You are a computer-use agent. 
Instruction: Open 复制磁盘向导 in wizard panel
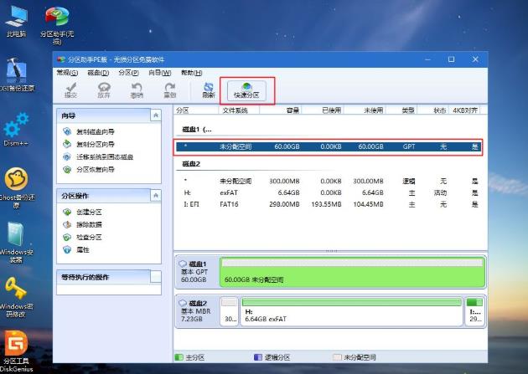(89, 131)
